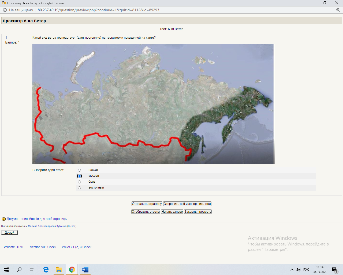Image resolution: width=343 pixels, height=275 pixels.
Task: Open the notification center icon
Action: [x=334, y=270]
